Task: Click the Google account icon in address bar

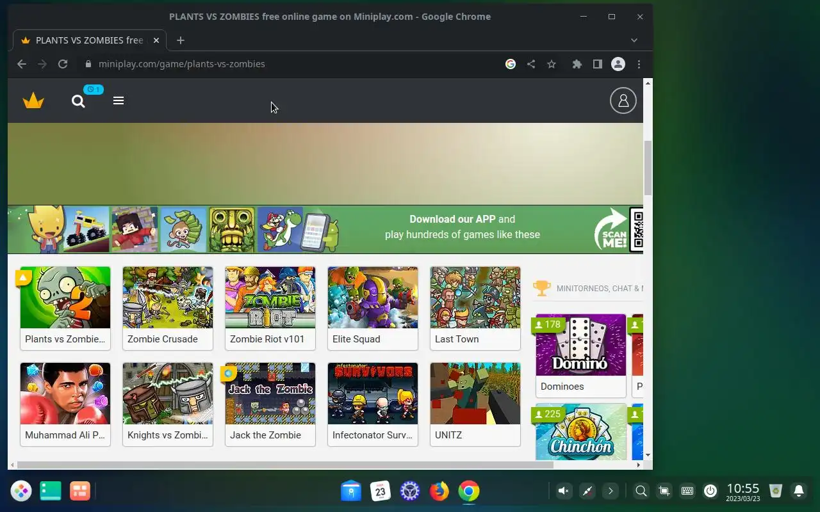Action: (511, 64)
